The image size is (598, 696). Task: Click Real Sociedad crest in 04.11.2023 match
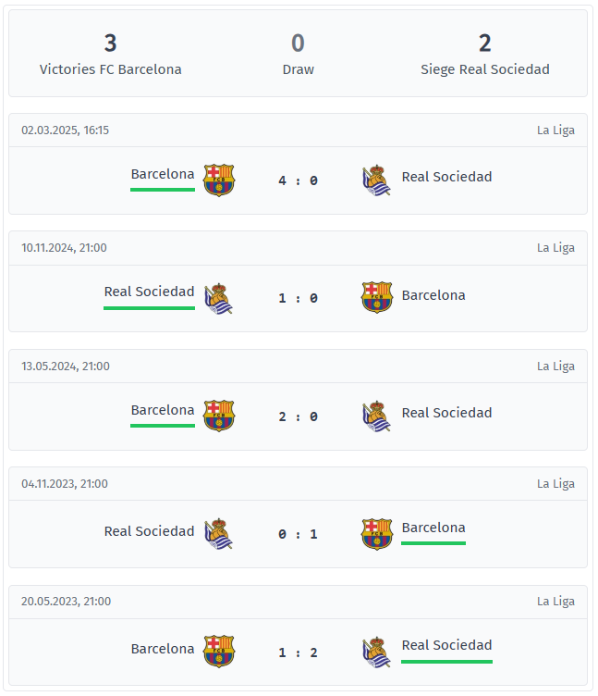point(219,534)
